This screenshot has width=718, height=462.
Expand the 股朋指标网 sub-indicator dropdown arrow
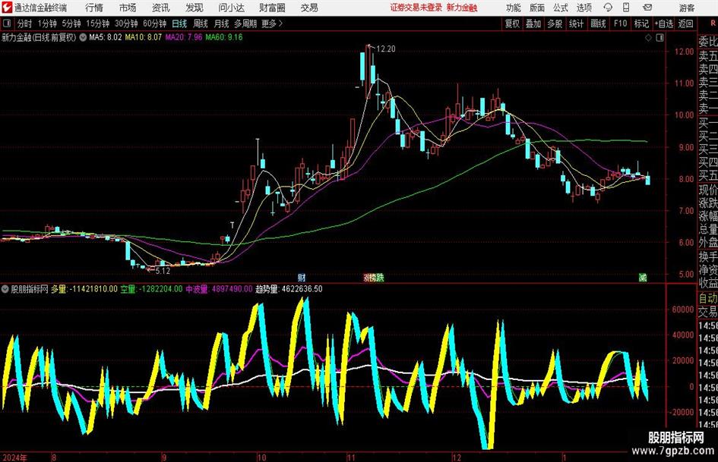click(x=5, y=289)
